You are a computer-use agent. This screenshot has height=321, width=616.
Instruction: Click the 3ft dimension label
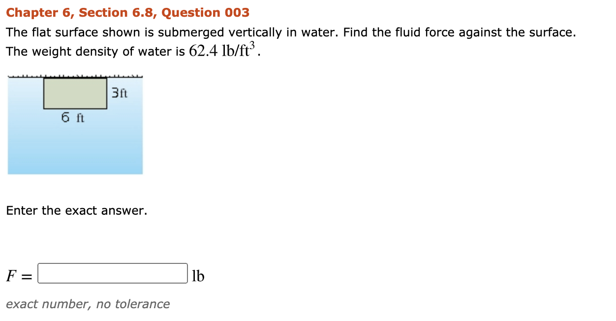coord(119,93)
